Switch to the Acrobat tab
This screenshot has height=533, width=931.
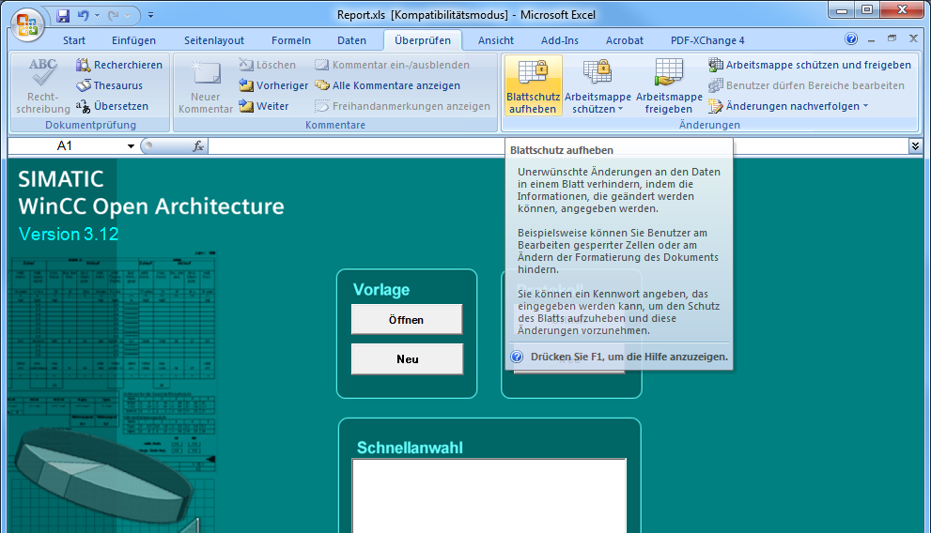pyautogui.click(x=624, y=40)
